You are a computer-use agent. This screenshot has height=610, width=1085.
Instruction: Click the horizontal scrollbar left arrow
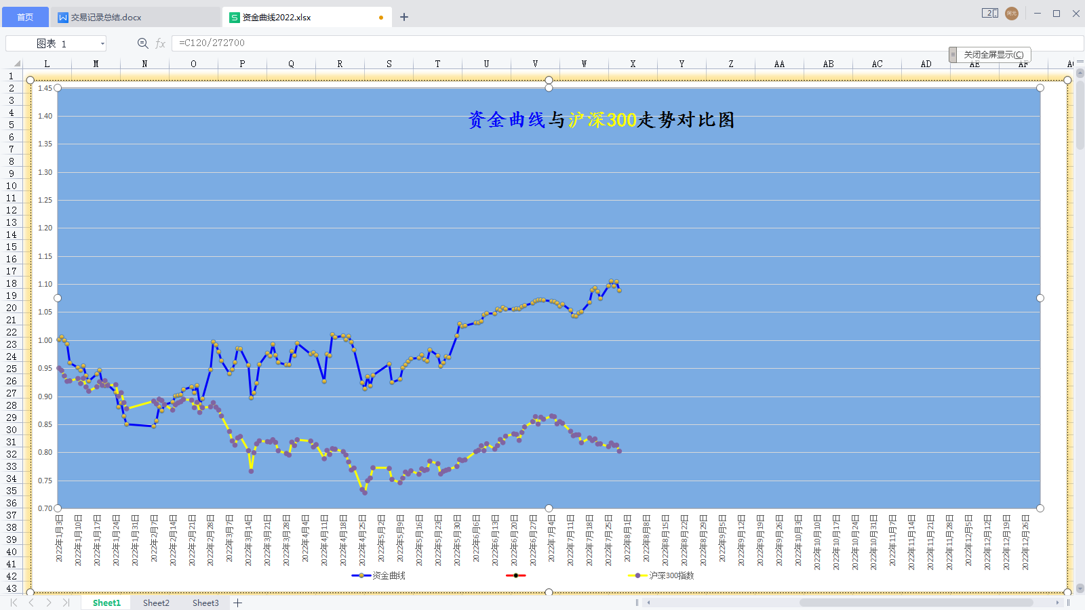(x=649, y=603)
